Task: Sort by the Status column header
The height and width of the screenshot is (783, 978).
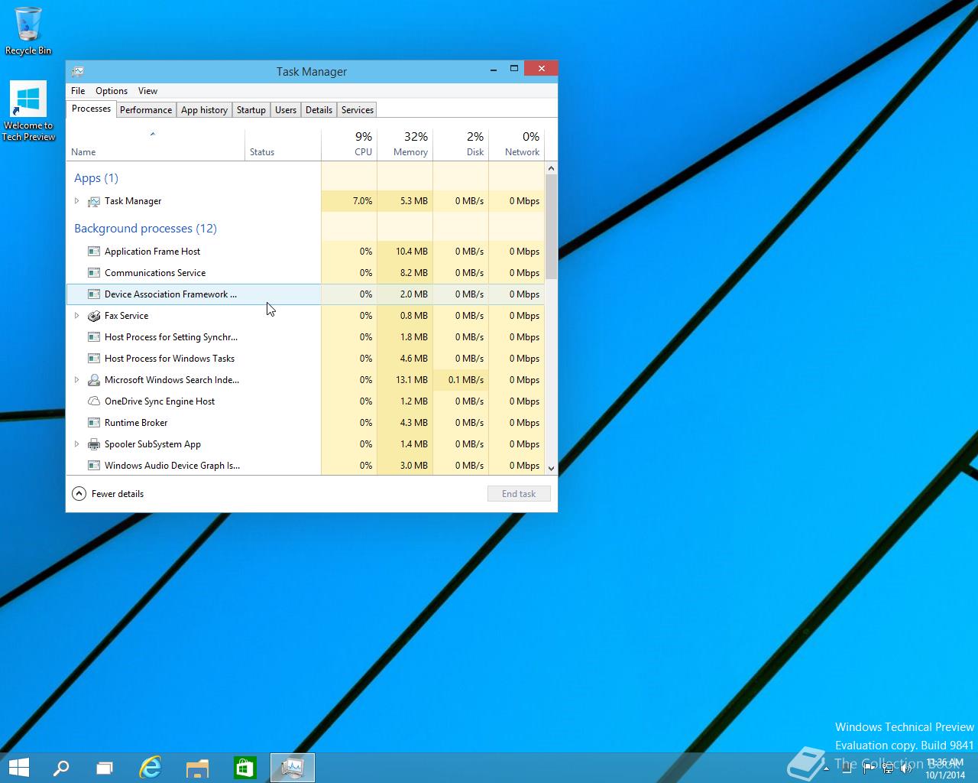Action: [283, 145]
